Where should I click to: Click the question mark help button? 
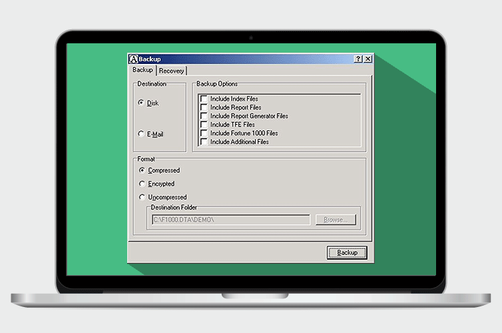(358, 59)
